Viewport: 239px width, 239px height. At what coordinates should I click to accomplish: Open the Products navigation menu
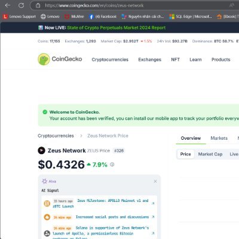coord(221,60)
